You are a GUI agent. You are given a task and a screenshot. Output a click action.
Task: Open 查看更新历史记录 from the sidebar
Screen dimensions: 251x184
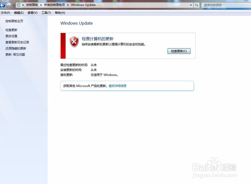(17, 42)
